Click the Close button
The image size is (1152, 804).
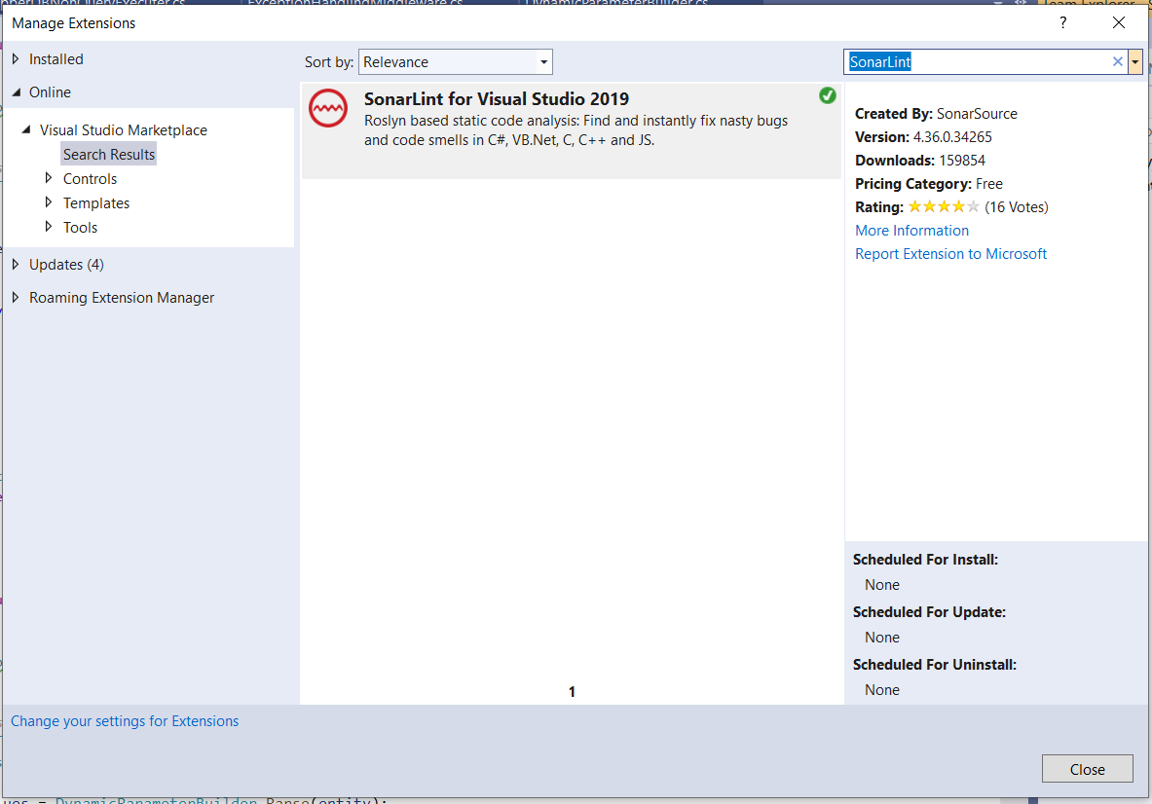coord(1087,768)
